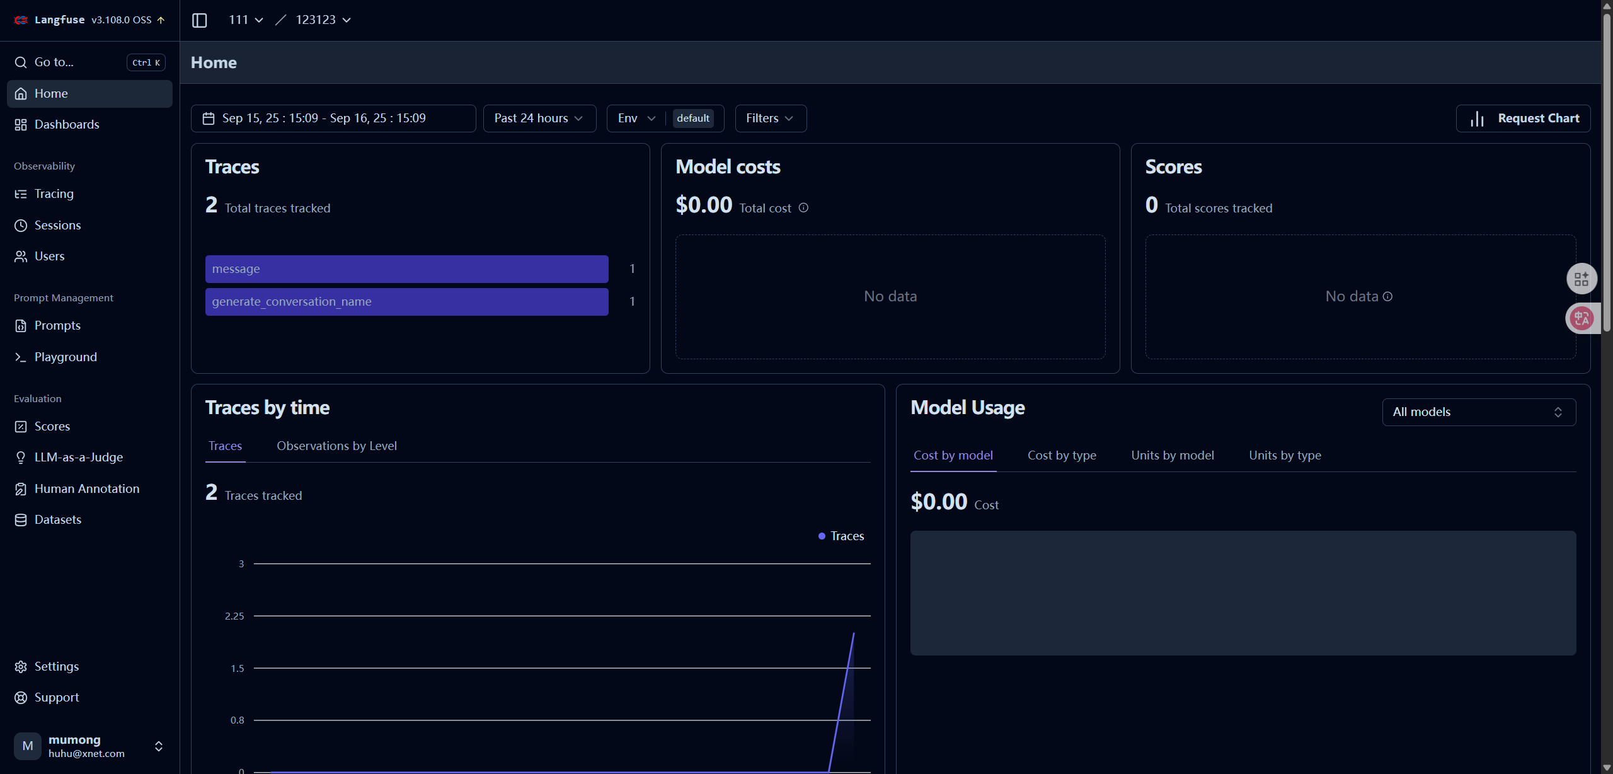Open the All models selector
Image resolution: width=1613 pixels, height=774 pixels.
tap(1479, 412)
